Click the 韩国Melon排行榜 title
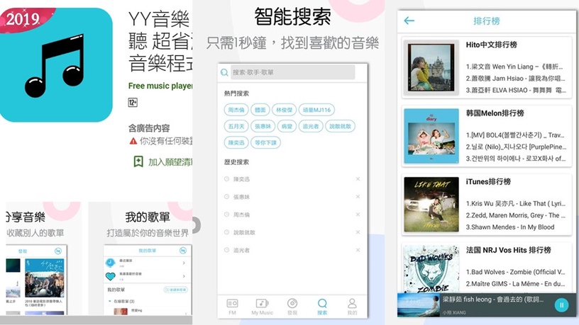579x325 pixels. (495, 113)
